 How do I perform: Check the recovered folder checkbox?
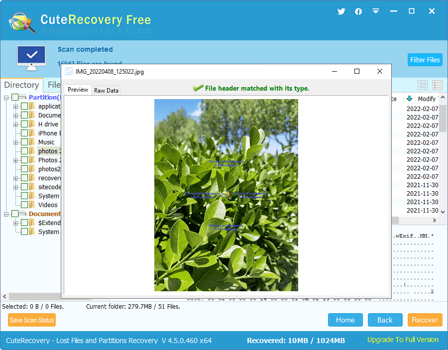tap(24, 178)
